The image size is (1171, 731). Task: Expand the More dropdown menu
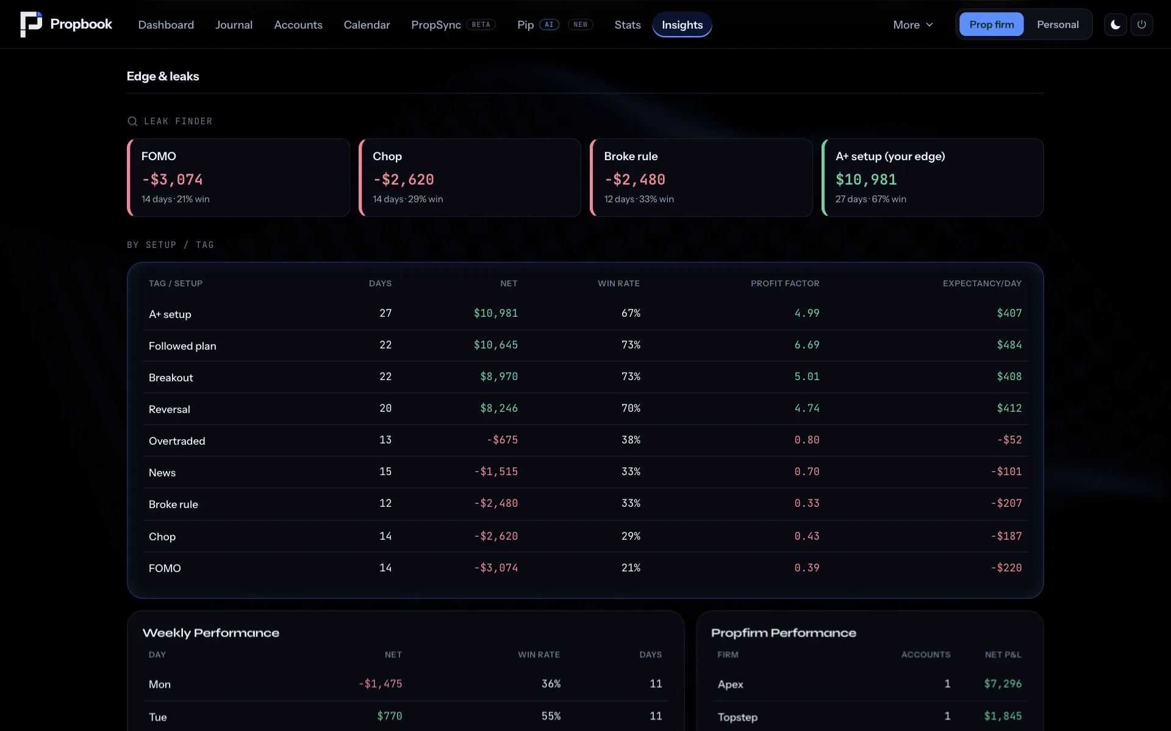pyautogui.click(x=913, y=24)
